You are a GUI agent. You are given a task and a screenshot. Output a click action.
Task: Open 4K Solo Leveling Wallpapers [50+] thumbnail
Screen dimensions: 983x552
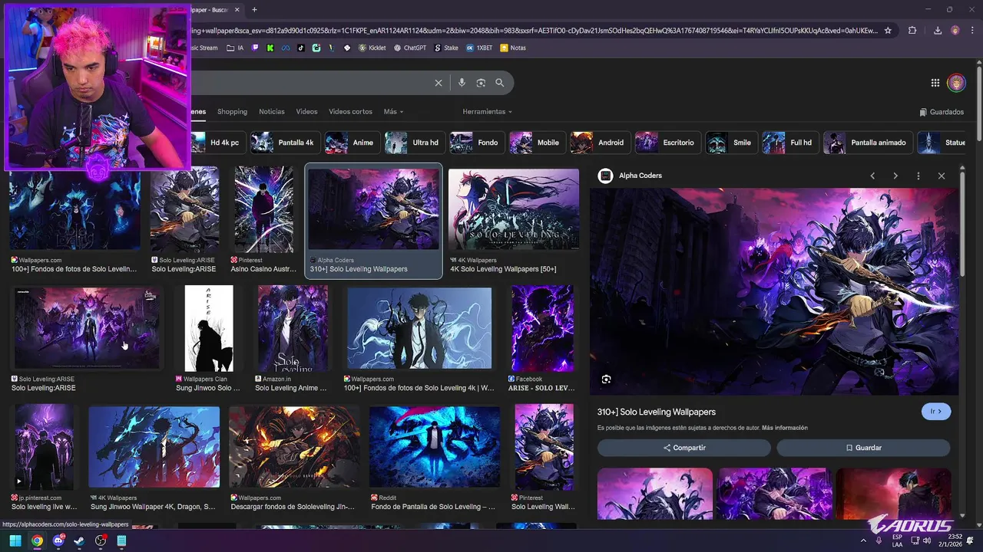coord(514,209)
